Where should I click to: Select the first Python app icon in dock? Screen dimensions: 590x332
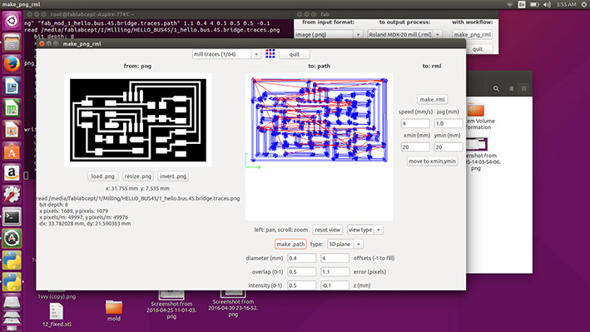point(12,260)
